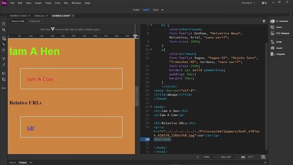
Task: Open the File menu
Action: [x=12, y=3]
